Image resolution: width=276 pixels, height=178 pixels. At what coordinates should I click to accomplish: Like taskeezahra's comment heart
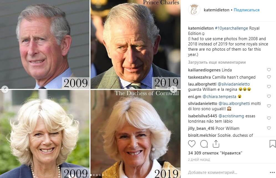269,77
